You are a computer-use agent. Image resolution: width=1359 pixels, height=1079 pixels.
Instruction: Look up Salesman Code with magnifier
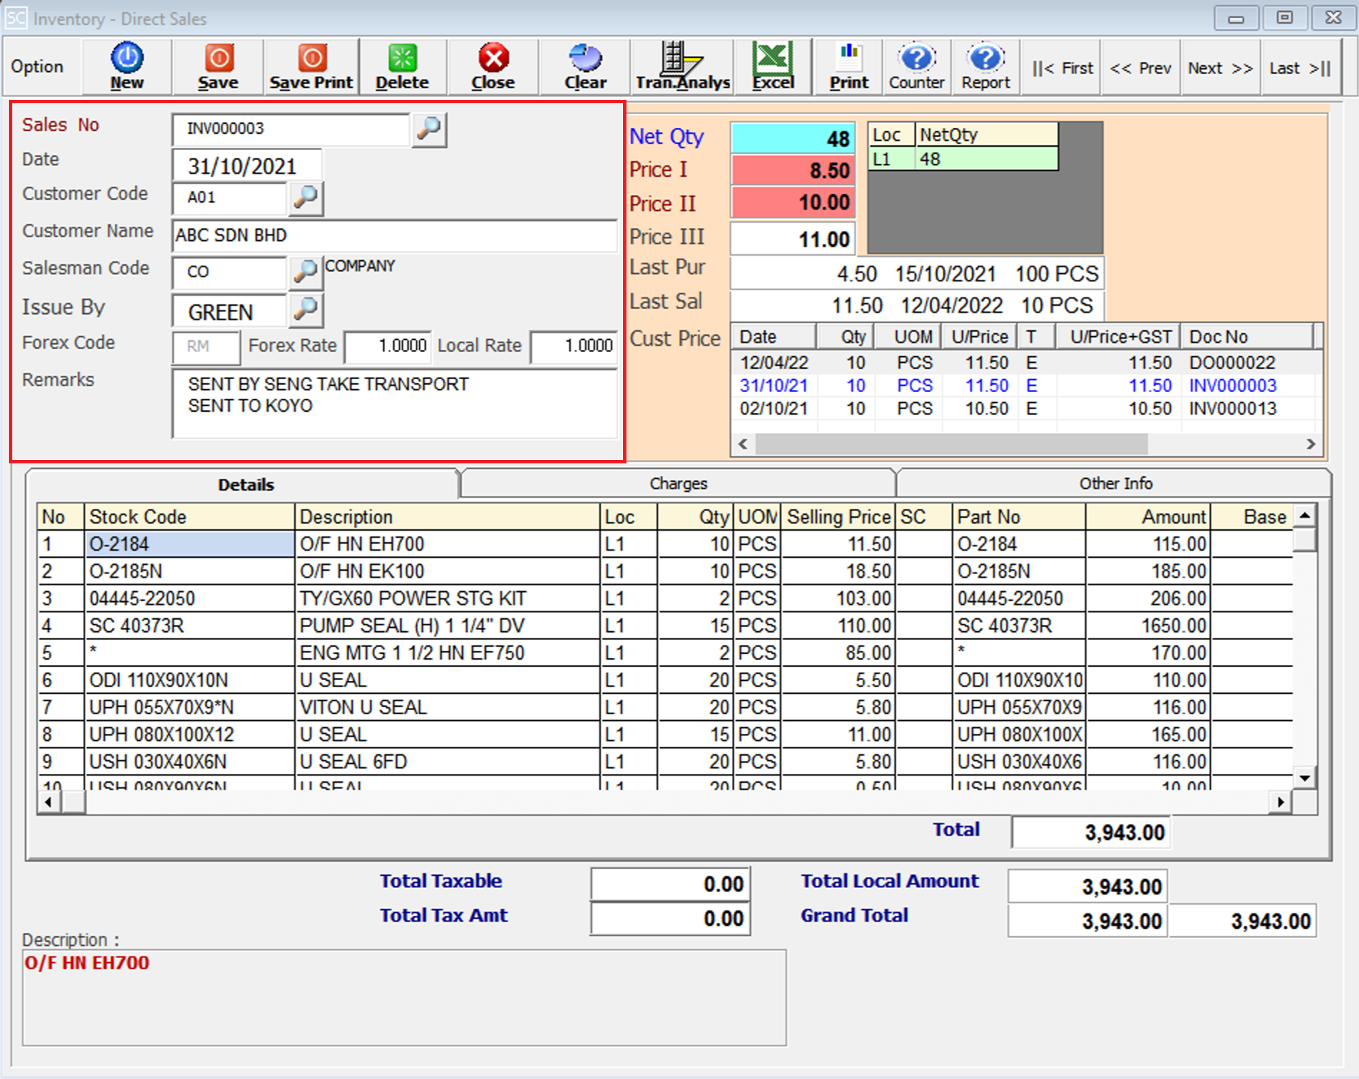pos(306,272)
